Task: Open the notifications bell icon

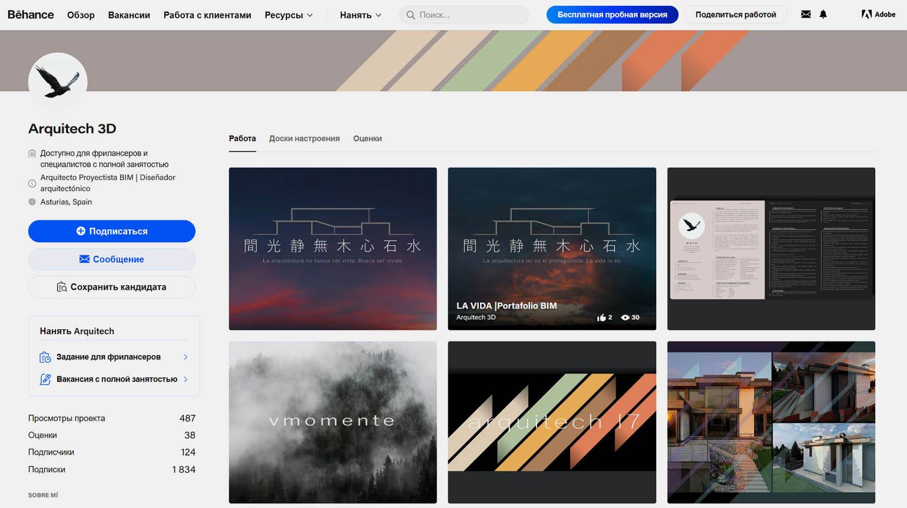Action: click(823, 15)
